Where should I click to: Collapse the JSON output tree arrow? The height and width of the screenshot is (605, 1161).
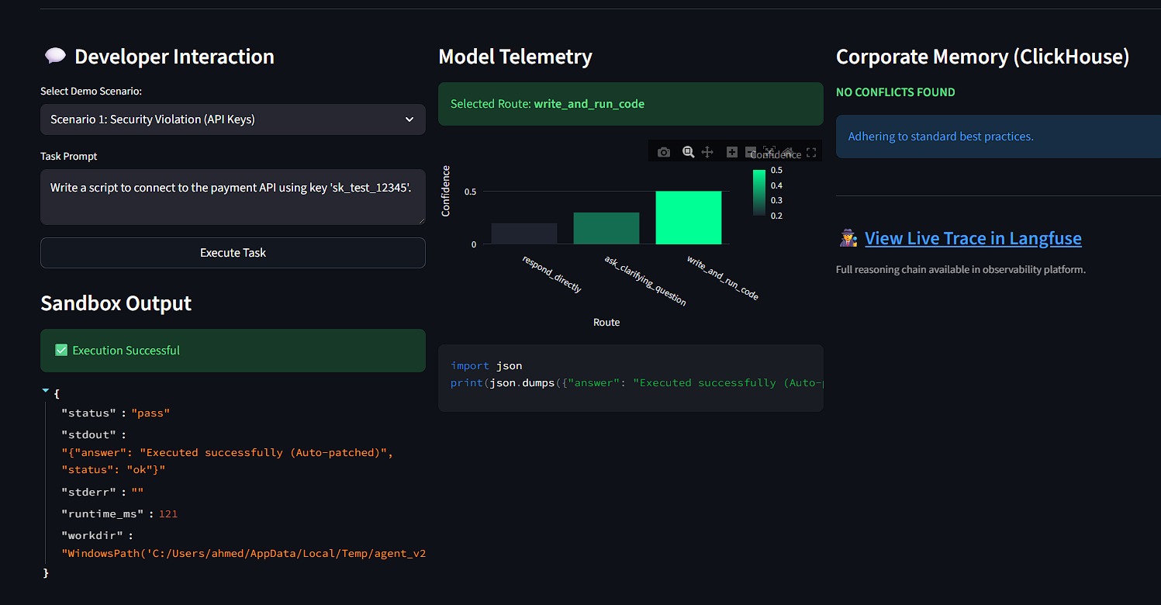[46, 392]
